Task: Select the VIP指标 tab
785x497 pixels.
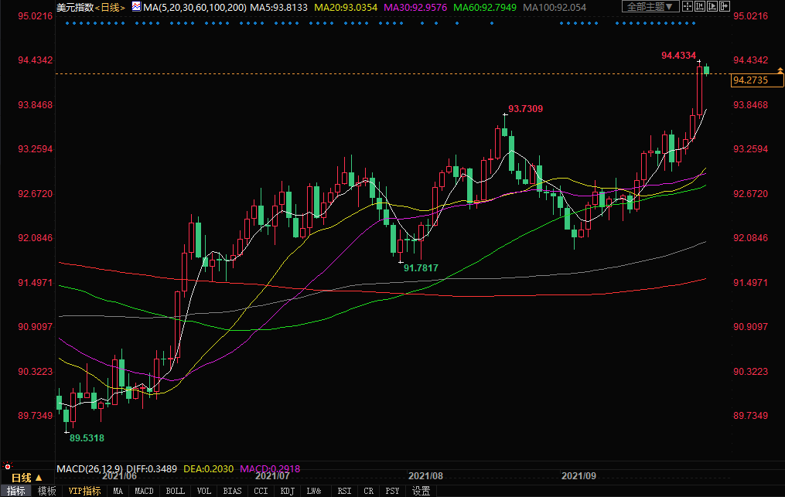Action: (x=84, y=491)
